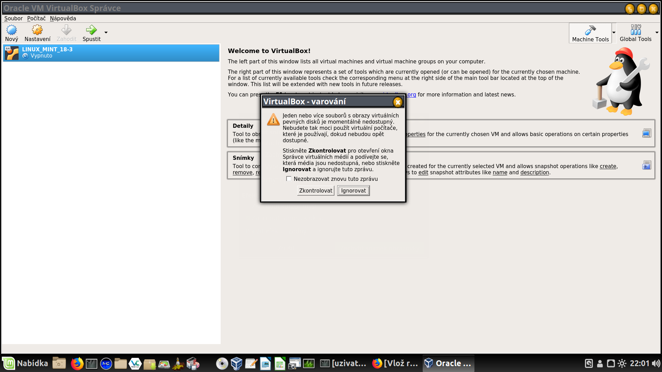Open the Počítač menu

pyautogui.click(x=36, y=19)
